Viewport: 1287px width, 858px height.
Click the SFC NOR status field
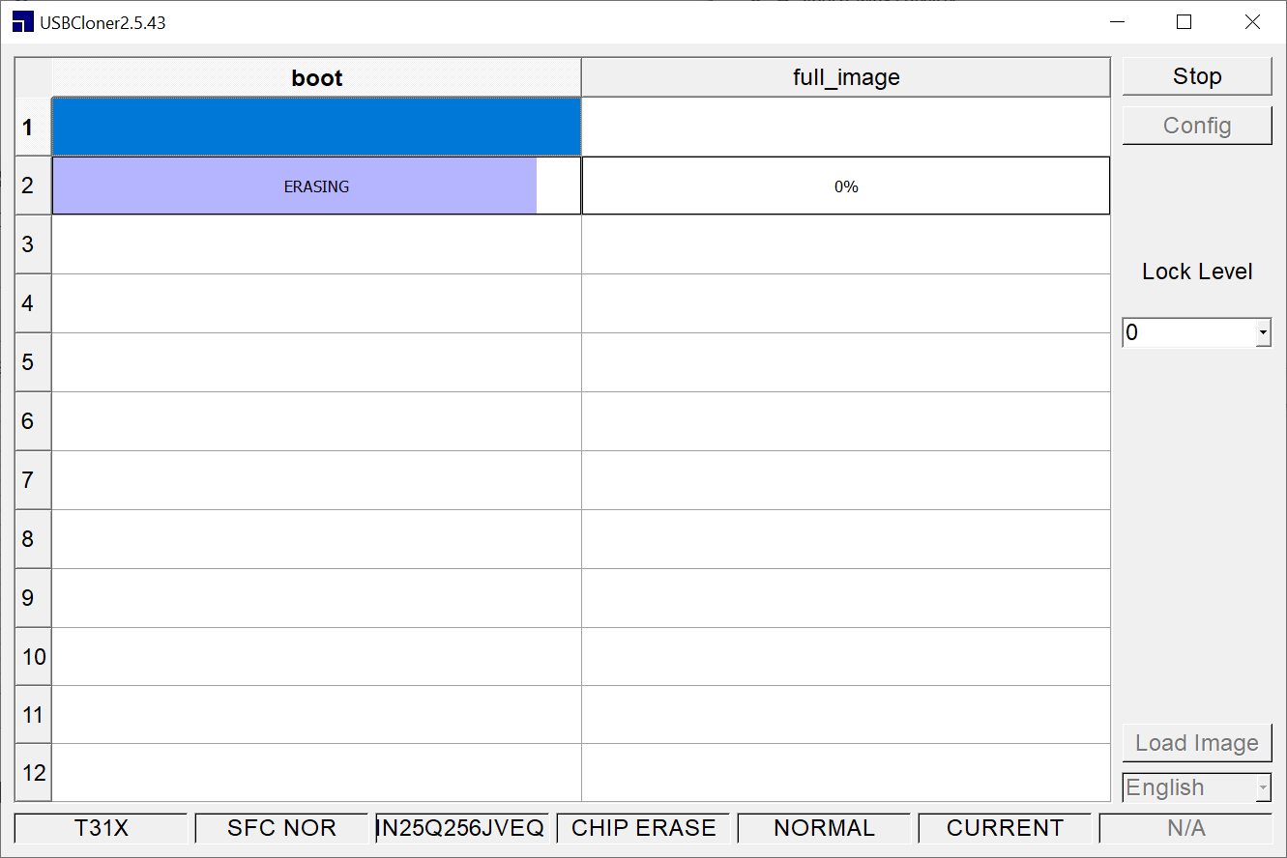coord(281,828)
